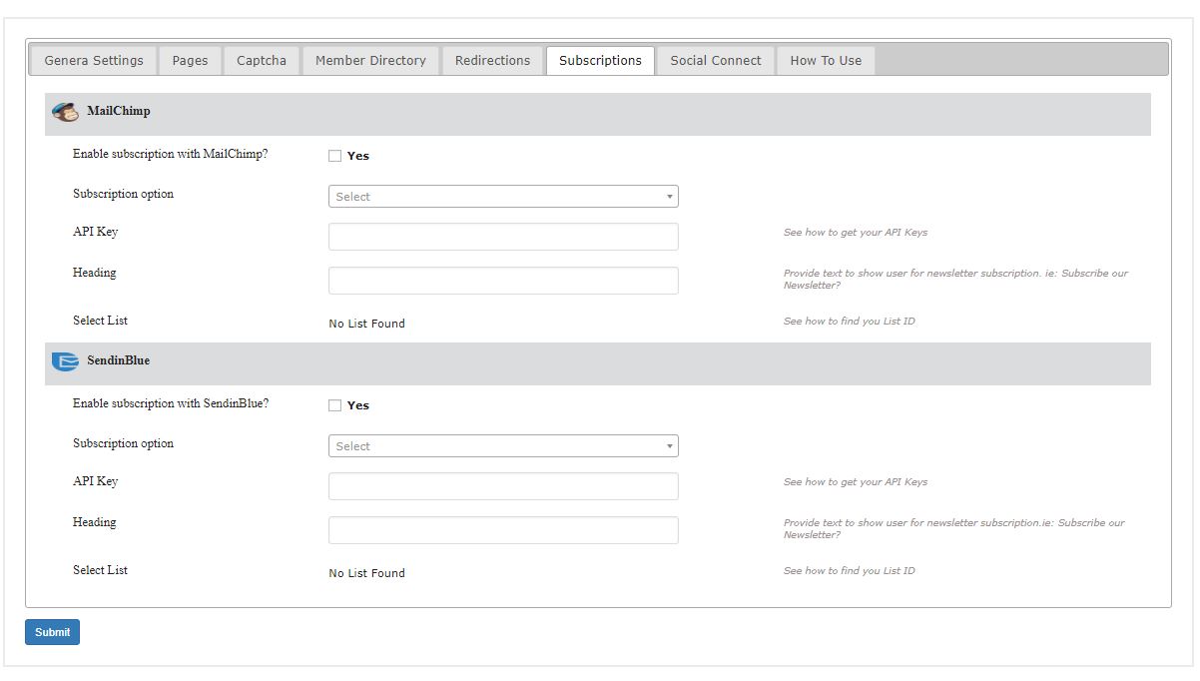Open SendinBlue 'See how to find you List ID' link
This screenshot has width=1200, height=681.
coord(850,571)
